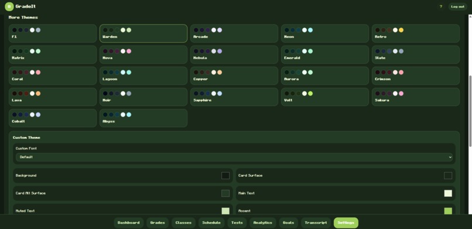Select the Warden theme card
The width and height of the screenshot is (472, 229).
point(143,33)
